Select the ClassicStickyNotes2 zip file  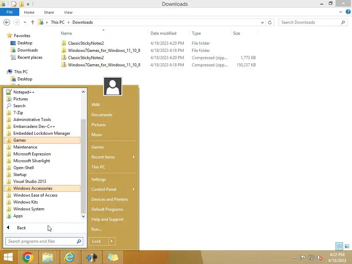86,58
